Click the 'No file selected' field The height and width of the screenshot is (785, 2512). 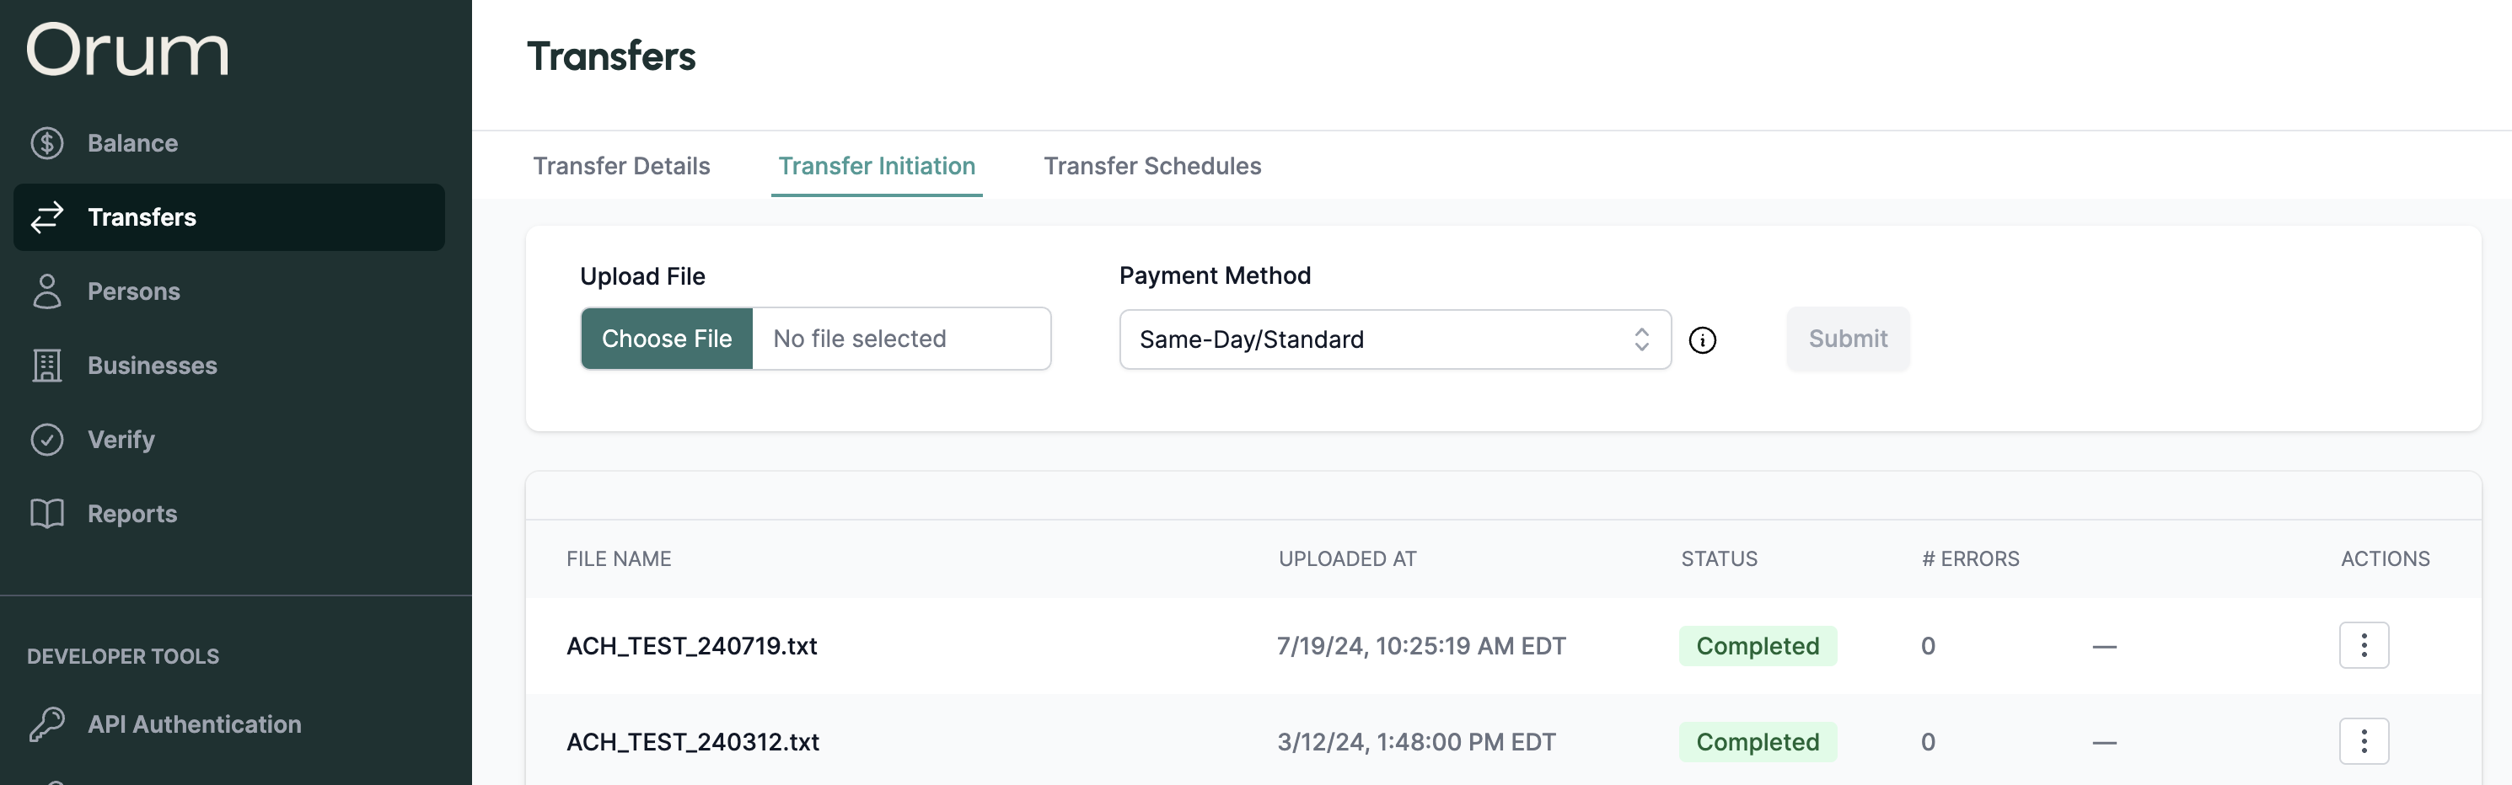[x=900, y=339]
